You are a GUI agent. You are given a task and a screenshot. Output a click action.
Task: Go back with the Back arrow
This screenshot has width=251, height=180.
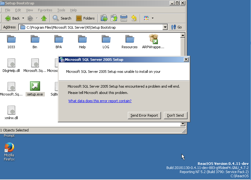[12, 18]
